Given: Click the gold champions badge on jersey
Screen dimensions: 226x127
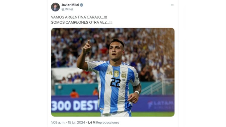Looking at the screenshot, I should point(116,74).
